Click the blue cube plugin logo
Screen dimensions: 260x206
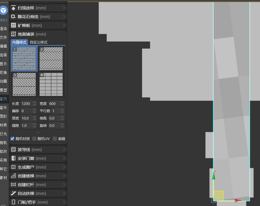(4, 11)
